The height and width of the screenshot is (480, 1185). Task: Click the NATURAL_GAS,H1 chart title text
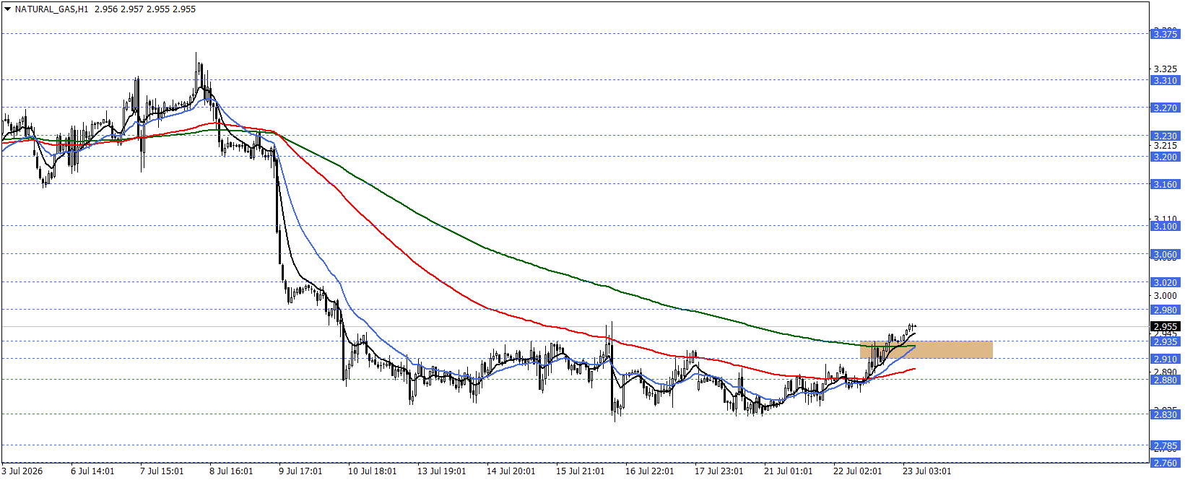(51, 9)
